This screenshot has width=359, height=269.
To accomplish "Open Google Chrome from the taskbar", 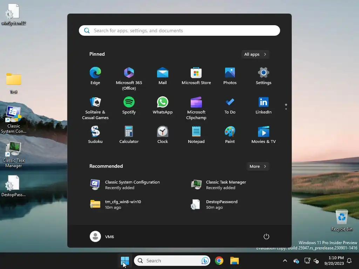I will [x=219, y=261].
